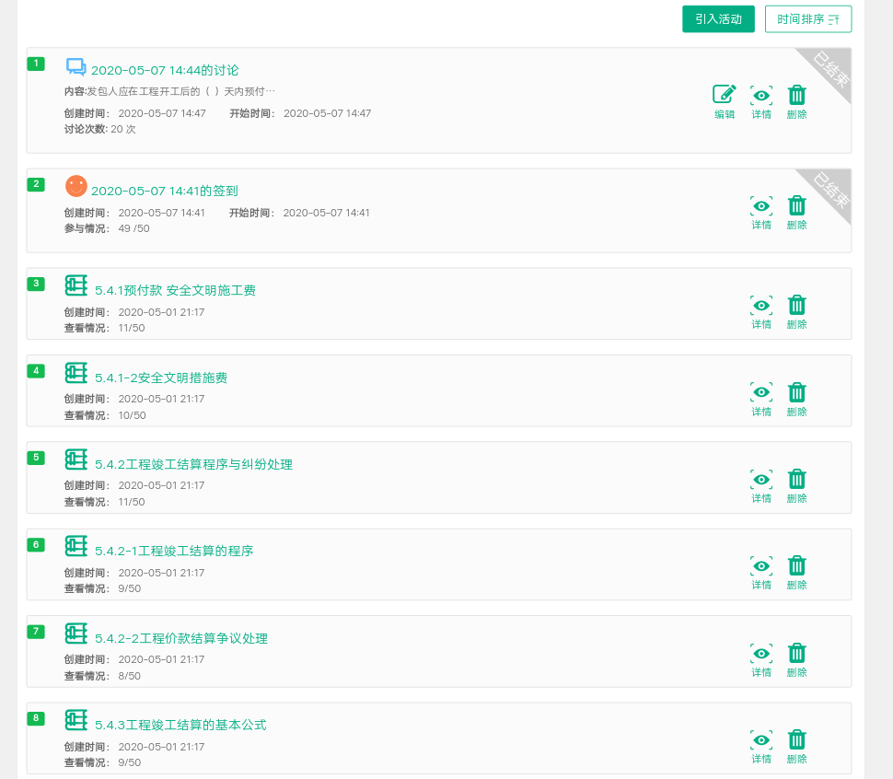View details of 14:44的讨论 activity
Viewport: 893px width, 779px height.
pos(761,102)
